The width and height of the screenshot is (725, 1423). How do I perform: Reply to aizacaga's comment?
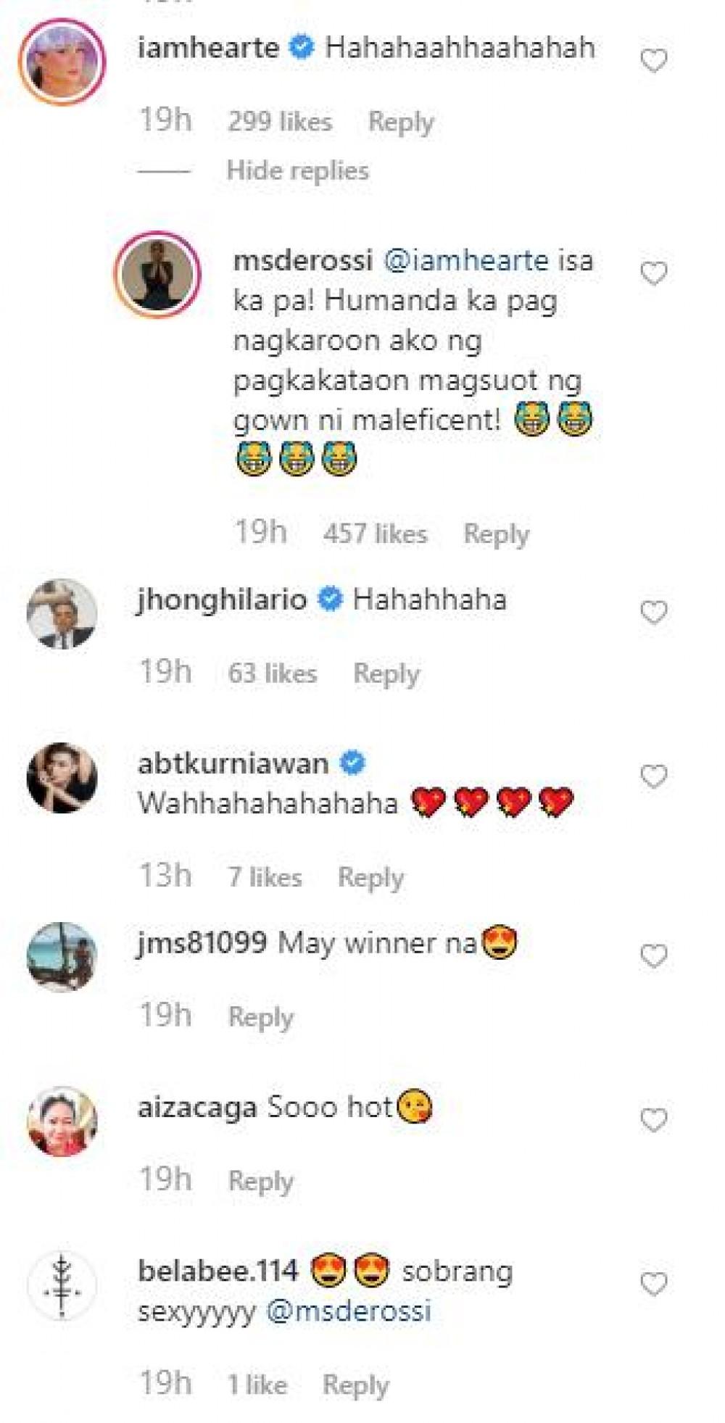261,1181
